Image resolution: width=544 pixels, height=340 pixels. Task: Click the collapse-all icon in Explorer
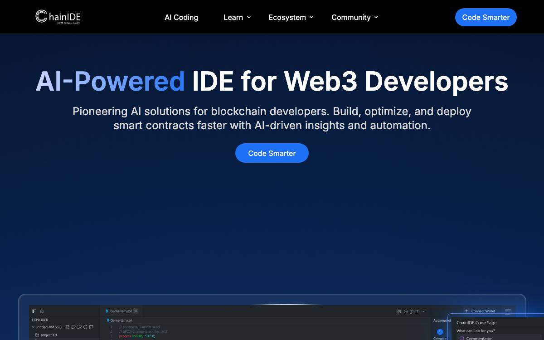tap(91, 327)
